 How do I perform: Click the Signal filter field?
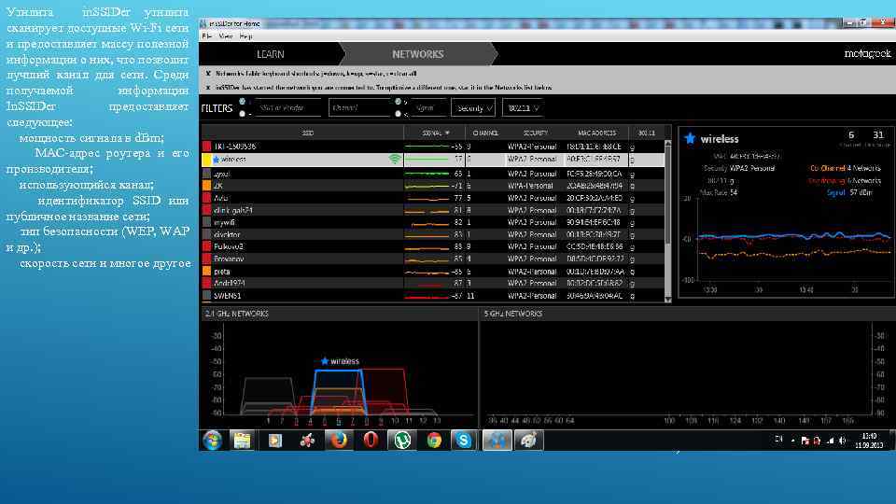pos(428,107)
